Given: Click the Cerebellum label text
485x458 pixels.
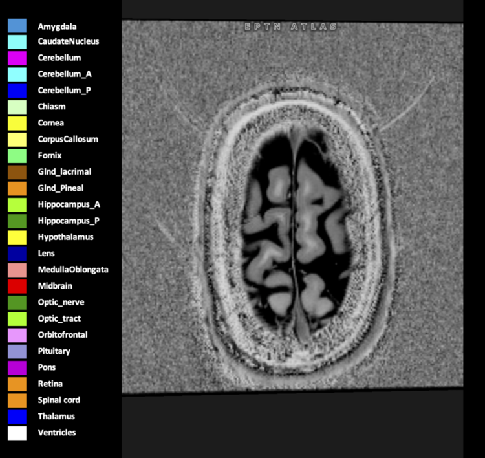Looking at the screenshot, I should [59, 58].
